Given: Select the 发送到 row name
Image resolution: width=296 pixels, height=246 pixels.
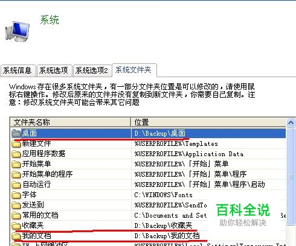Looking at the screenshot, I should (33, 205).
